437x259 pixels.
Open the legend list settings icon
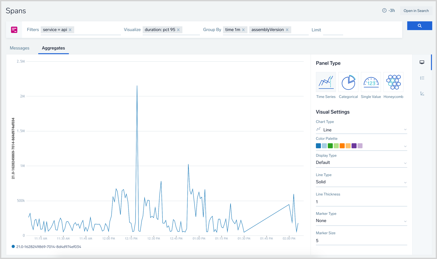coord(422,78)
